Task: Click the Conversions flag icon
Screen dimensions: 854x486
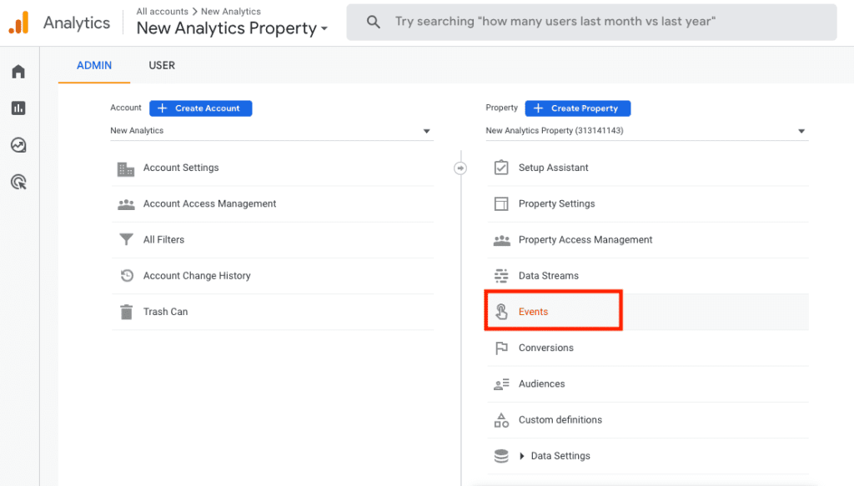Action: (x=501, y=348)
